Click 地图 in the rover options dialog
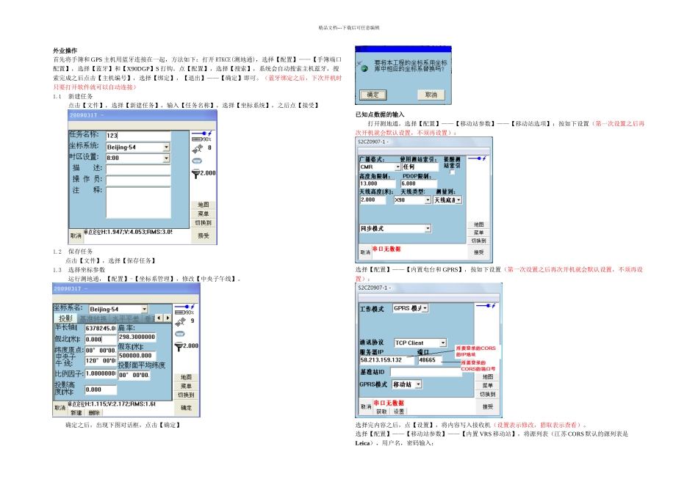The height and width of the screenshot is (493, 698). [478, 224]
